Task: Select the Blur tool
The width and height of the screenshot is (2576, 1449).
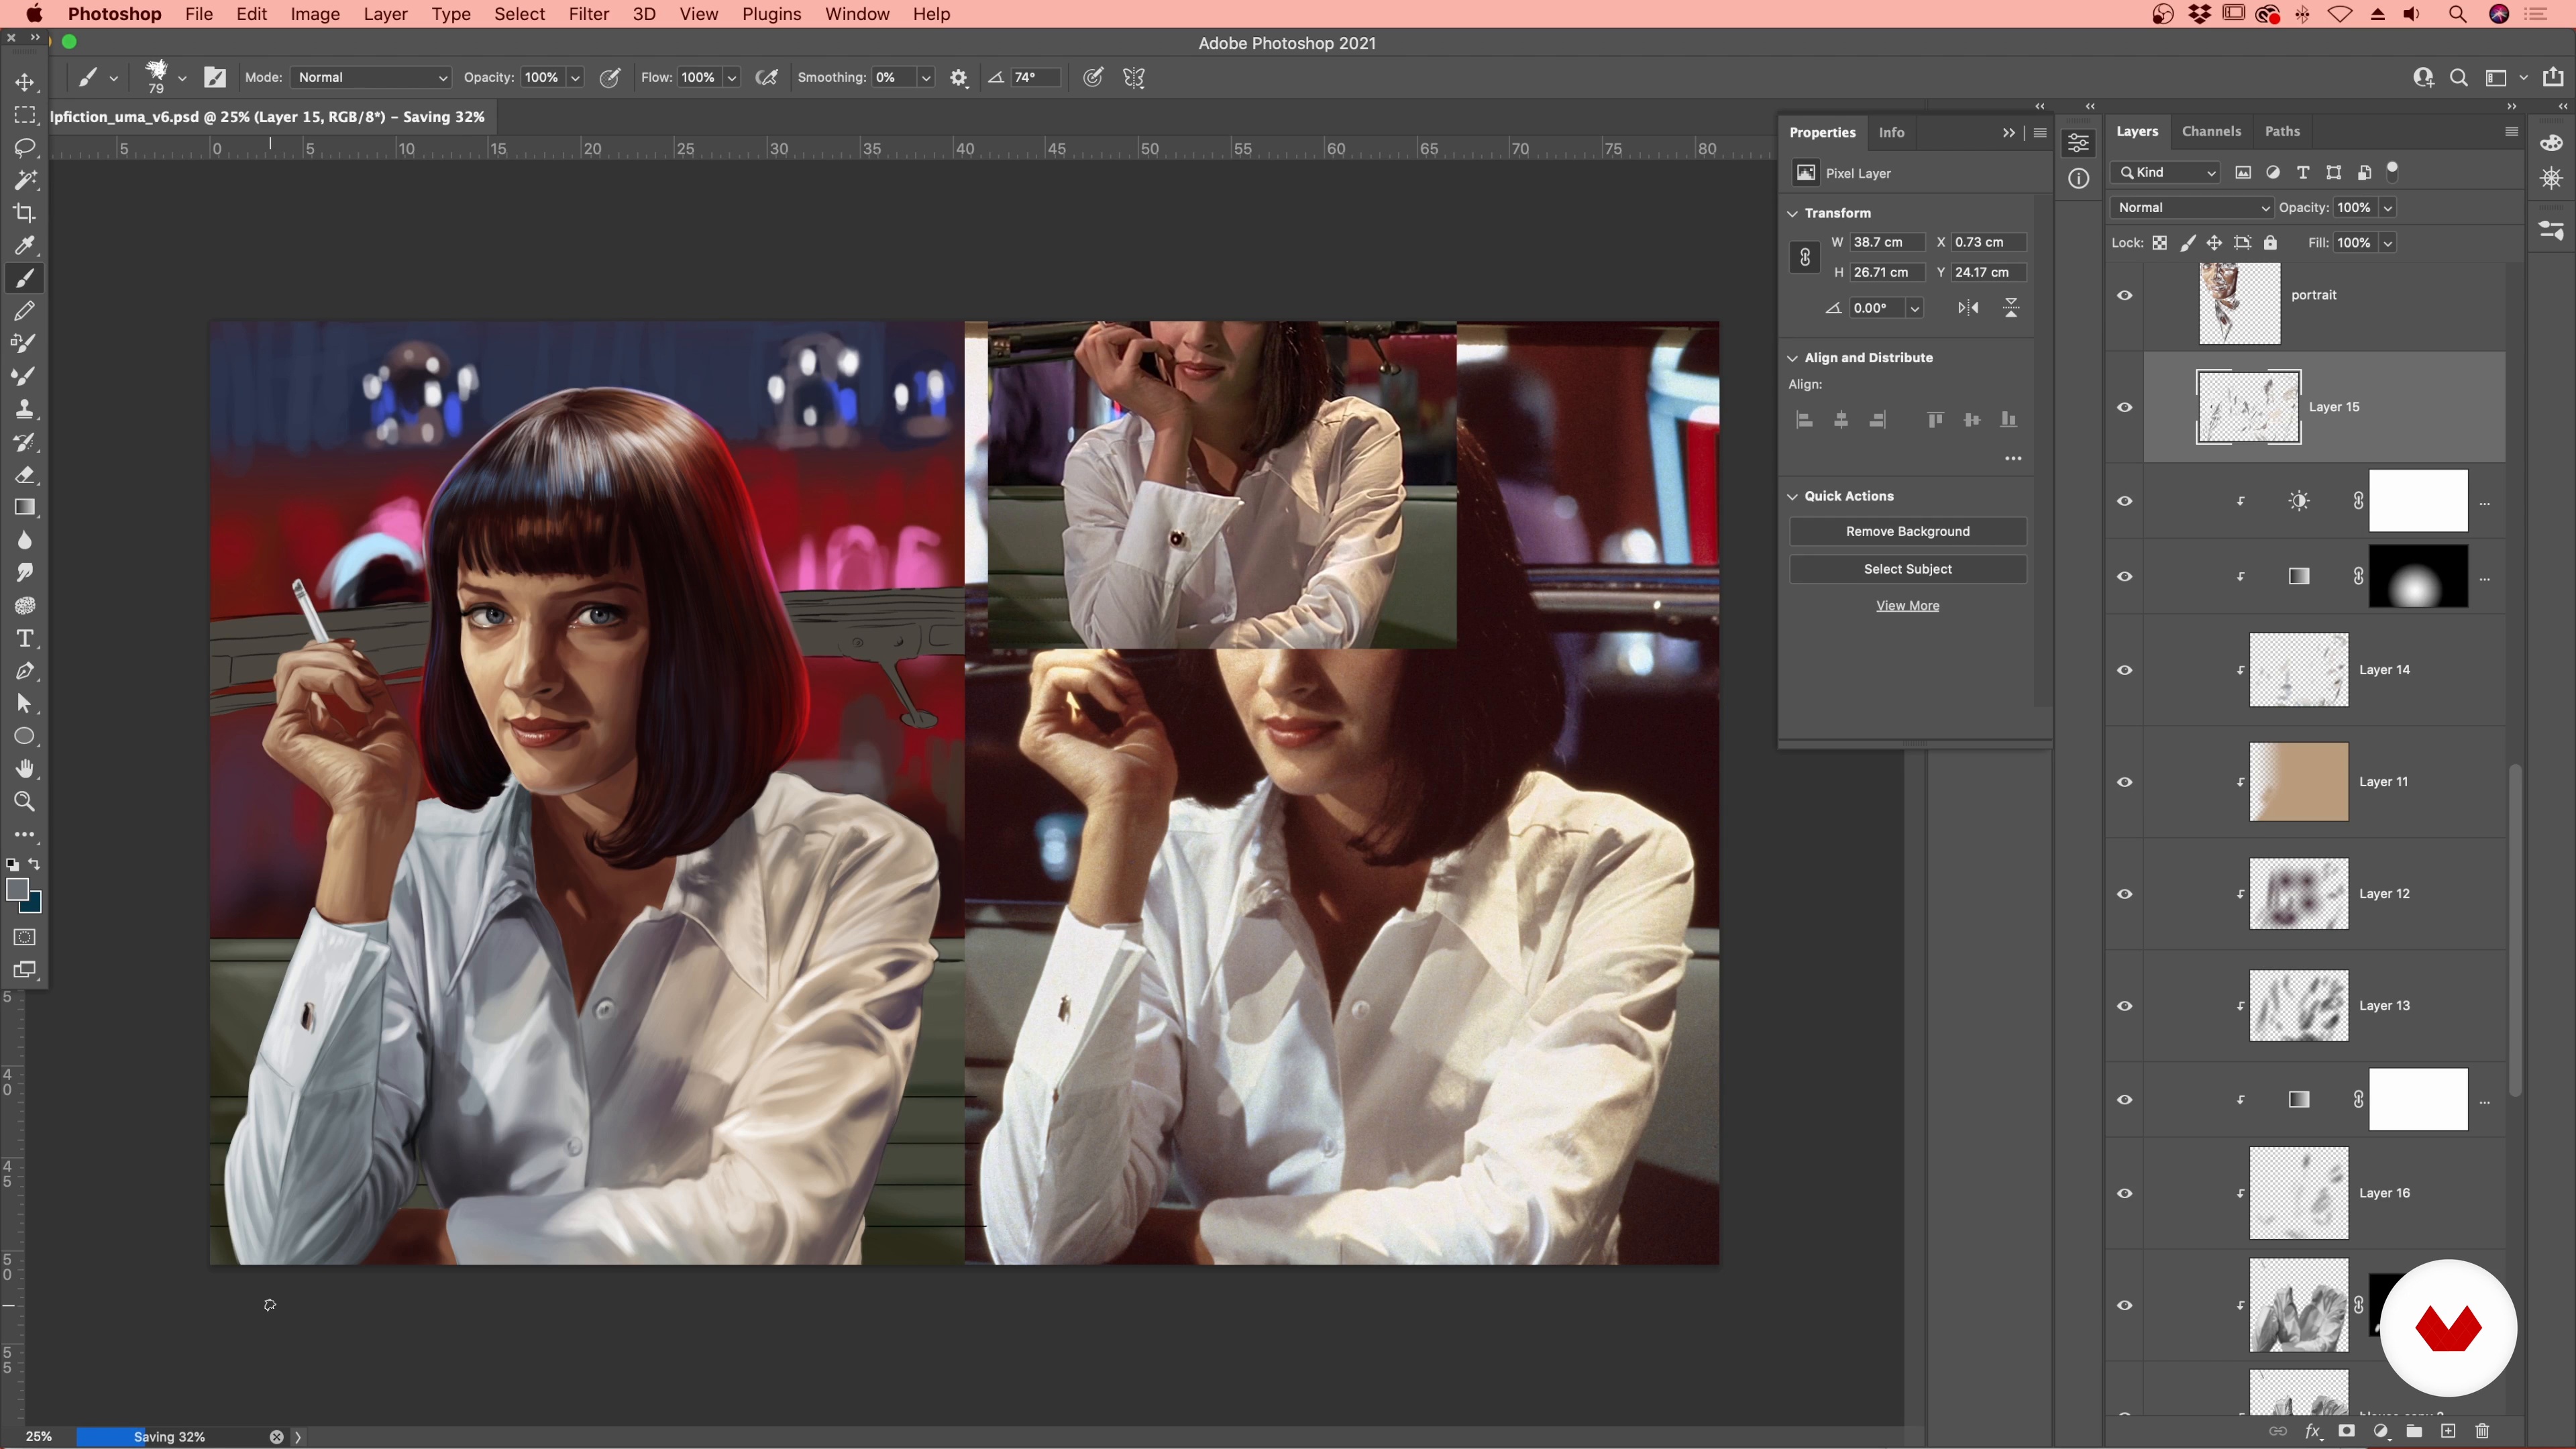Action: [24, 540]
